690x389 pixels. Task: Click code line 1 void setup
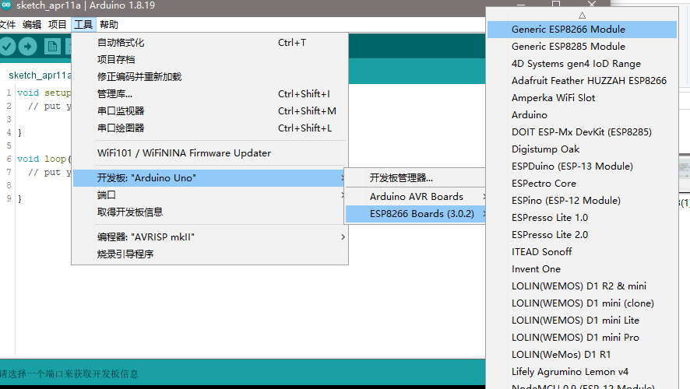[x=44, y=93]
